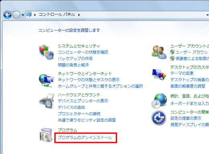Open プロジェクターへの接続 link
The height and width of the screenshot is (154, 209).
tap(79, 114)
